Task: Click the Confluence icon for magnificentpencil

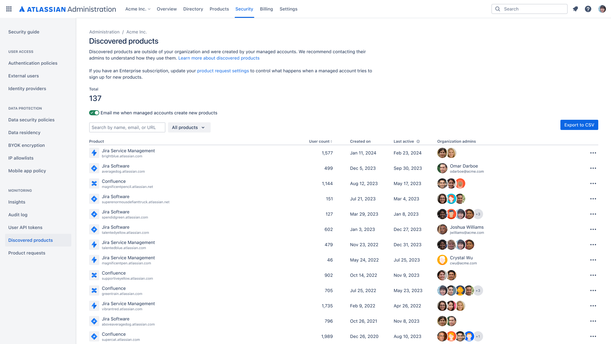Action: tap(94, 183)
